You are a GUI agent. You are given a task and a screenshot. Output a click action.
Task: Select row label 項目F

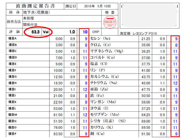click(12, 70)
